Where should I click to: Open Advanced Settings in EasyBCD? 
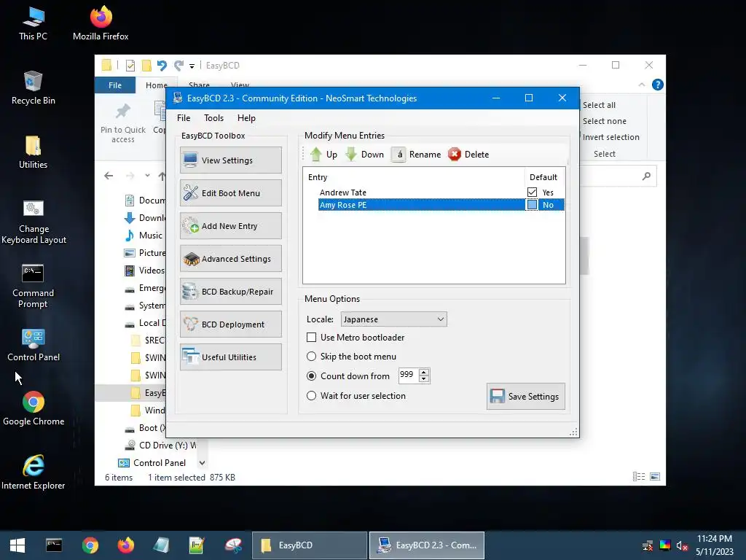[231, 259]
